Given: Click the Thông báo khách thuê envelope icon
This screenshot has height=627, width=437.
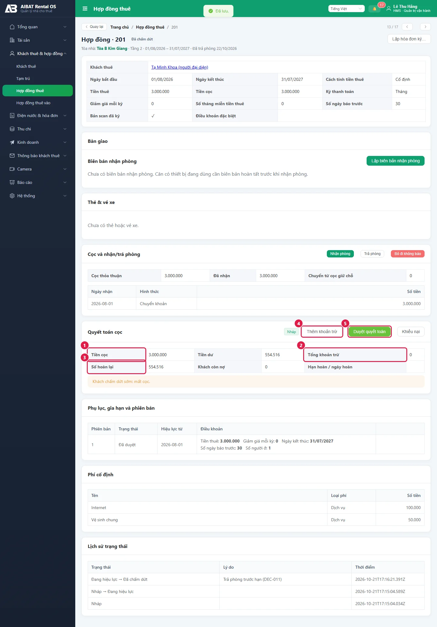Looking at the screenshot, I should (12, 156).
